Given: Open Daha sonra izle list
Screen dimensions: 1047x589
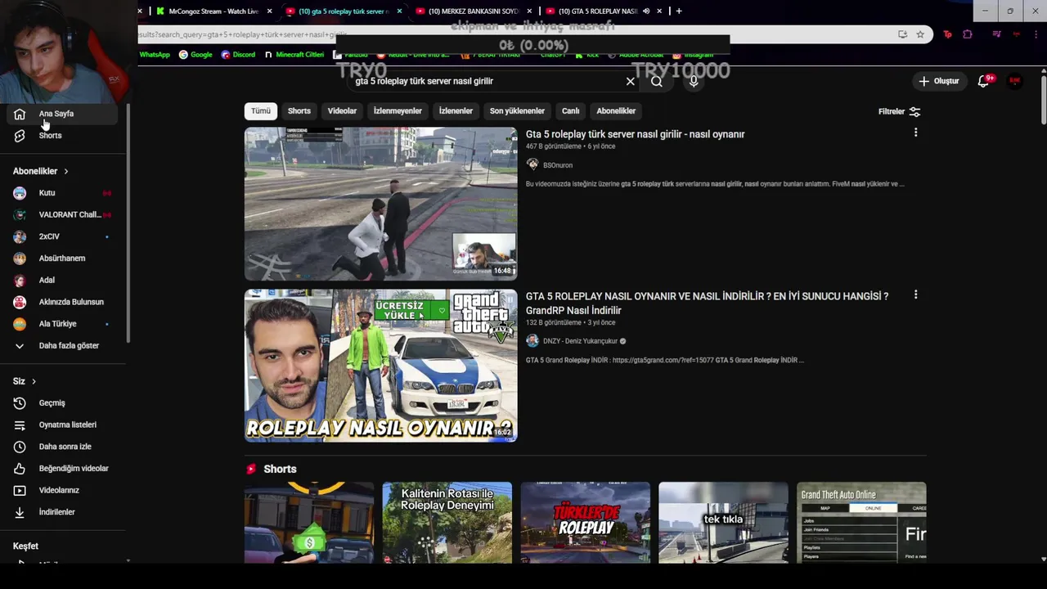Looking at the screenshot, I should (x=62, y=447).
